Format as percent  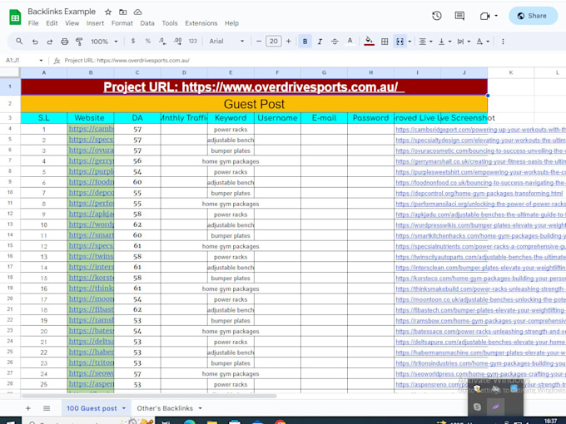(147, 41)
